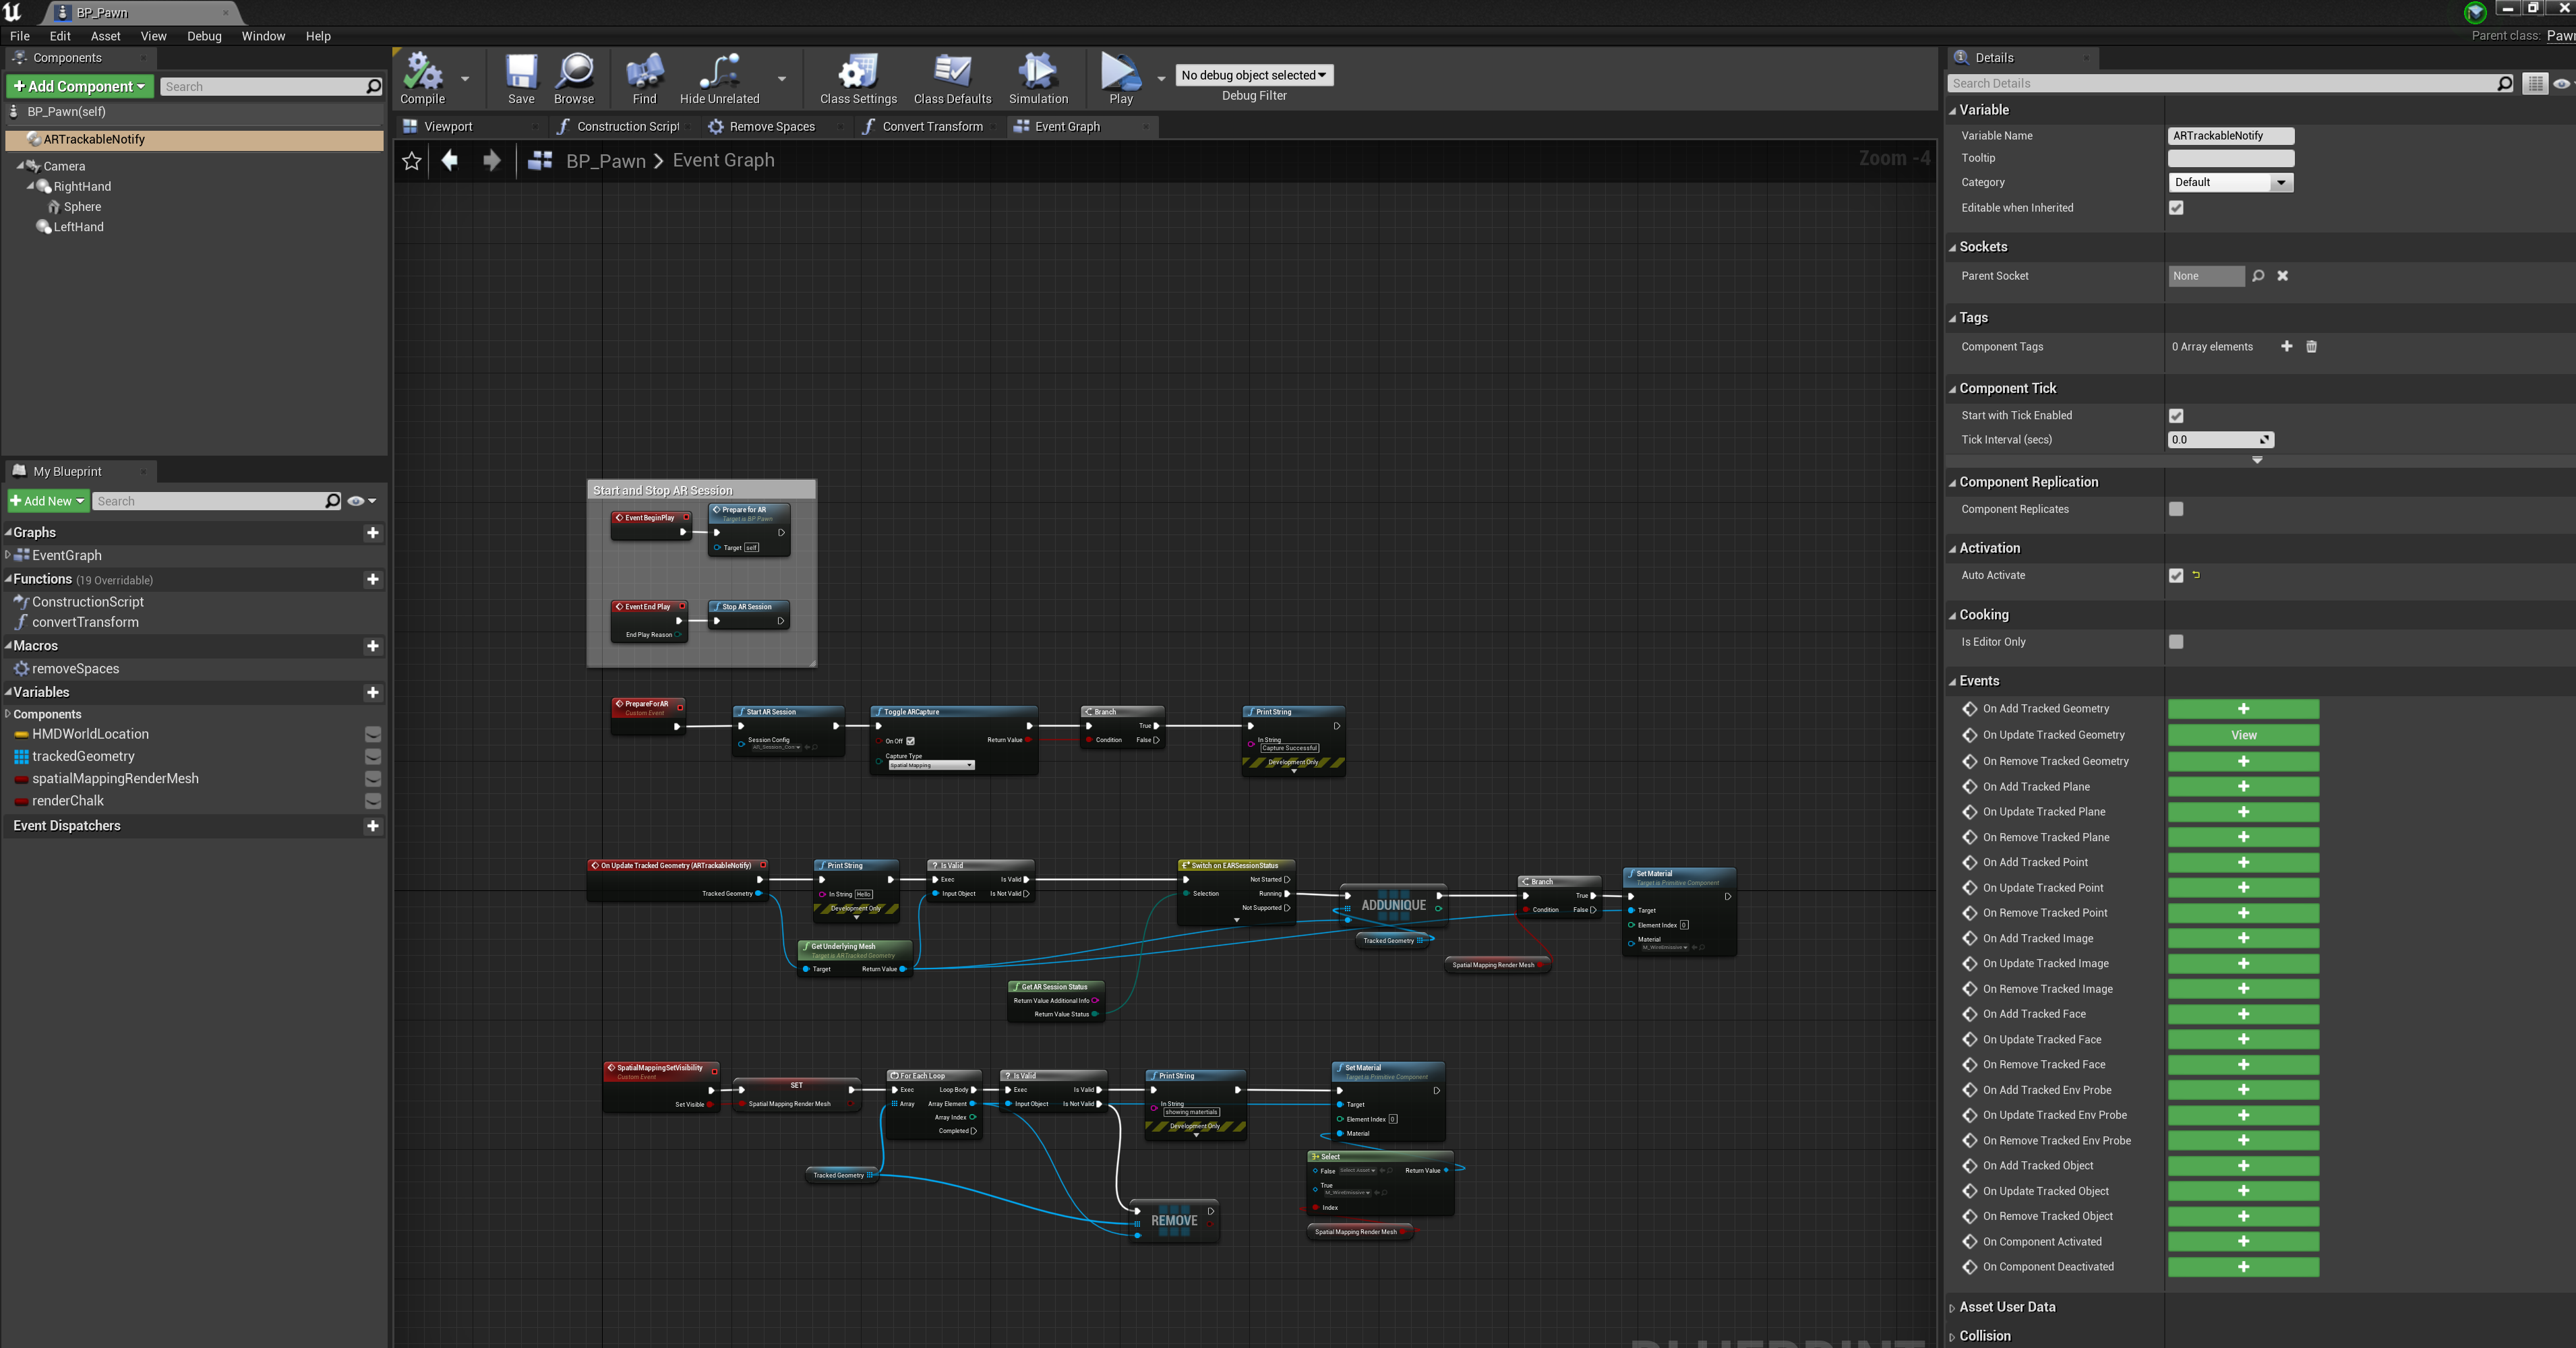Click the Search Details field
The image size is (2576, 1348).
(x=2231, y=84)
